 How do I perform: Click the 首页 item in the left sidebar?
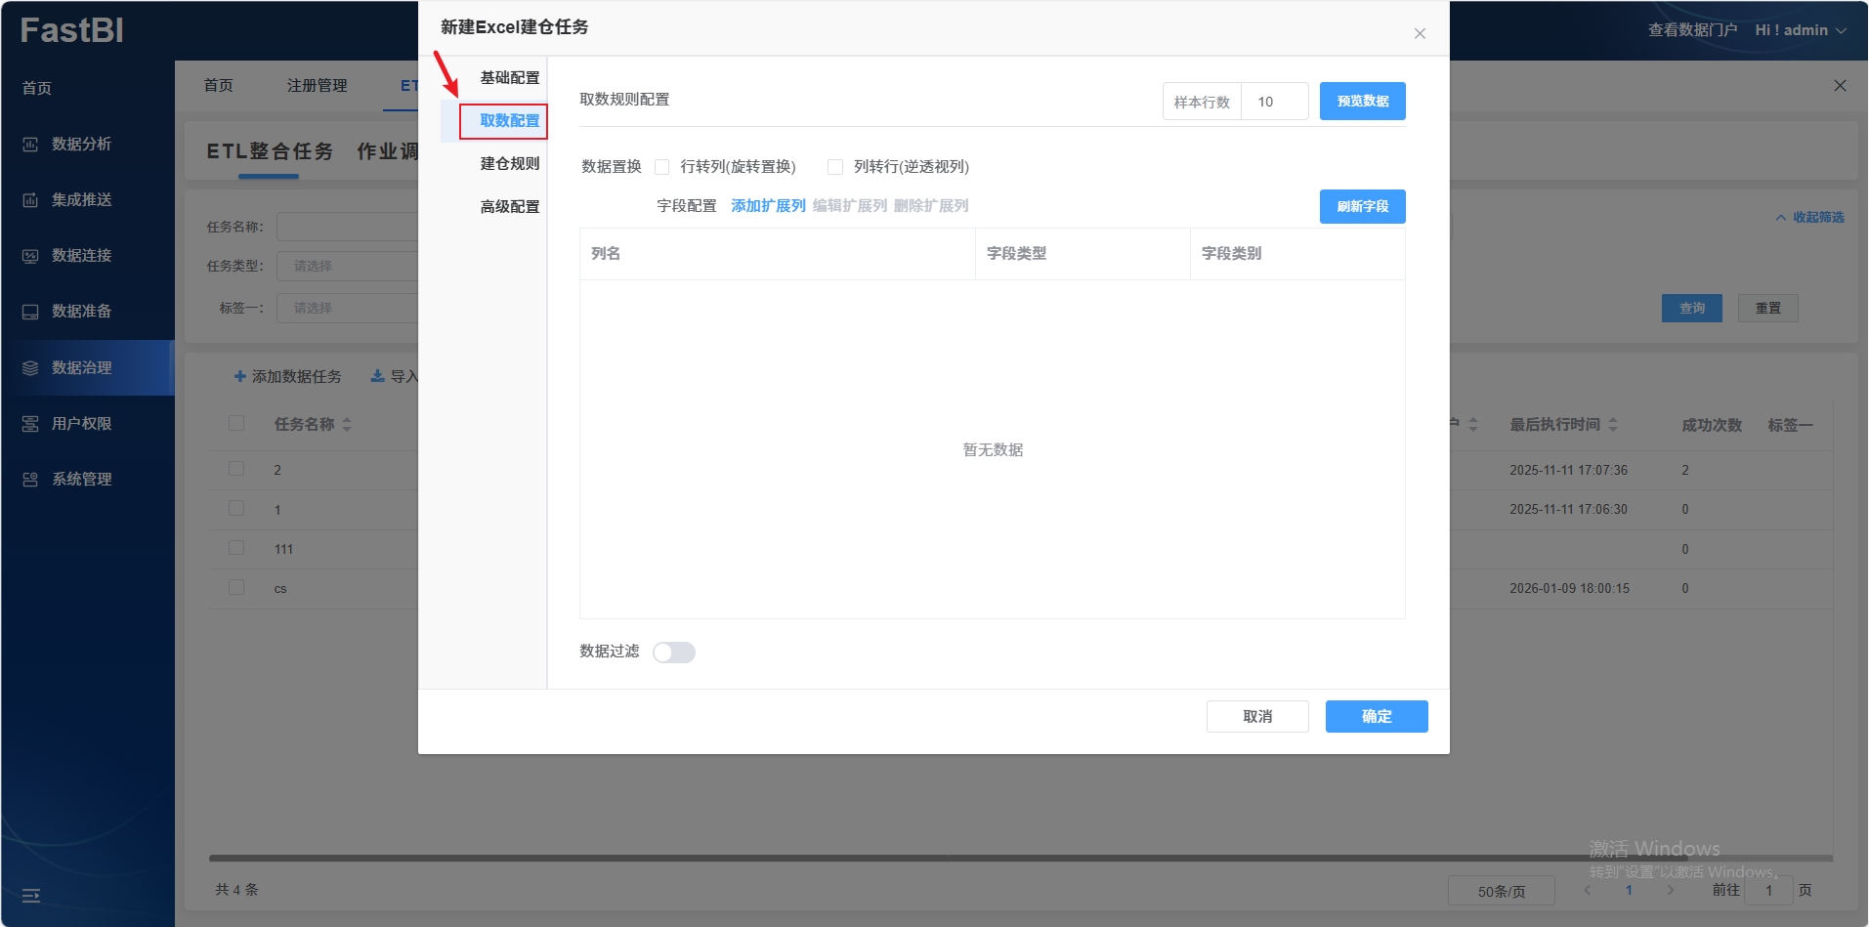pyautogui.click(x=37, y=88)
